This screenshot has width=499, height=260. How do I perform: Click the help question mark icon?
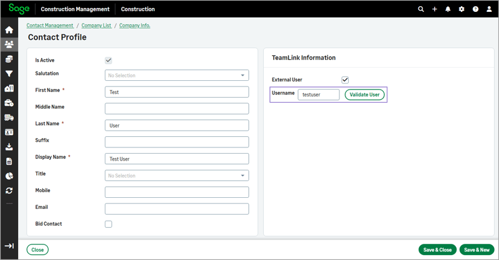pos(475,9)
